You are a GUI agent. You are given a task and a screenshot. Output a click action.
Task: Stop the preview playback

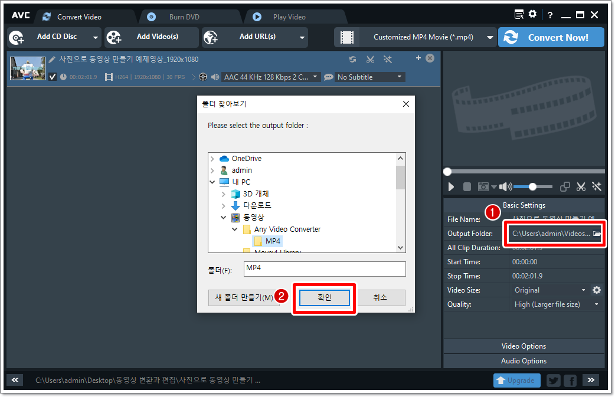tap(467, 187)
